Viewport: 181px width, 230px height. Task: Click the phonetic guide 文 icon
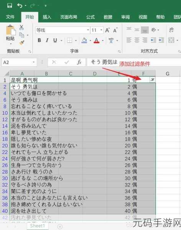[x=111, y=40]
